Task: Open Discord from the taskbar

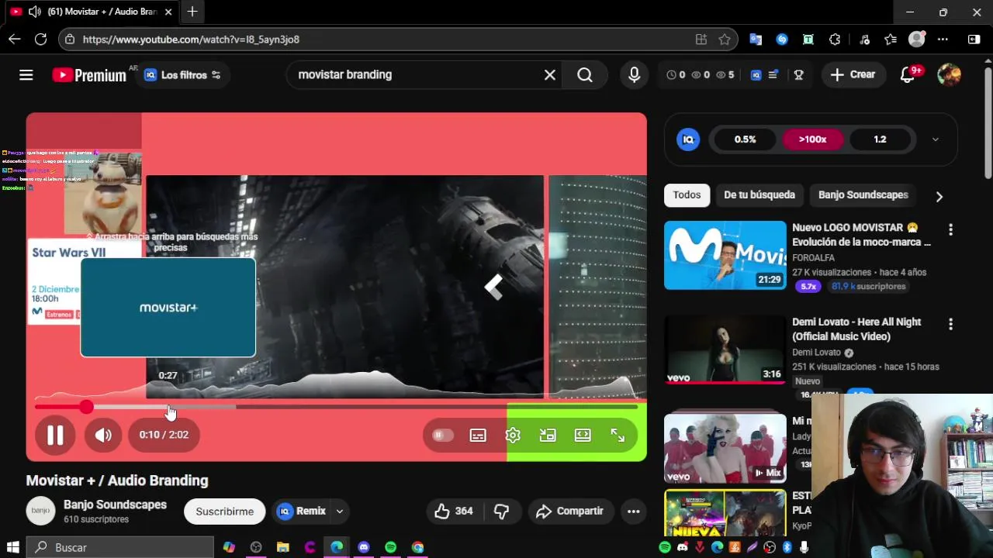Action: pos(364,547)
